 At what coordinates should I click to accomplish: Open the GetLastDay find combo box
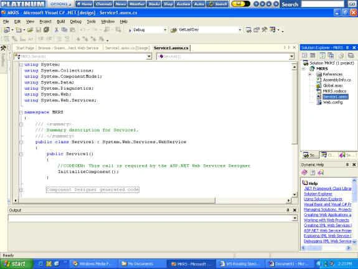(x=240, y=30)
